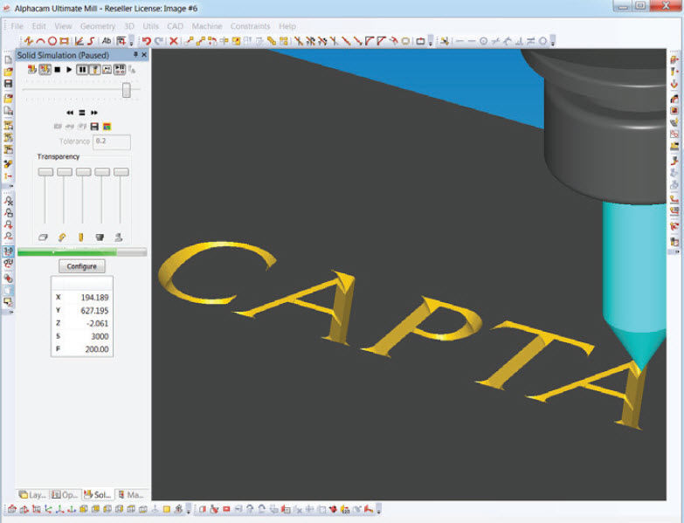Click the Redo arrow in toolbar
The height and width of the screenshot is (523, 684).
pyautogui.click(x=159, y=41)
